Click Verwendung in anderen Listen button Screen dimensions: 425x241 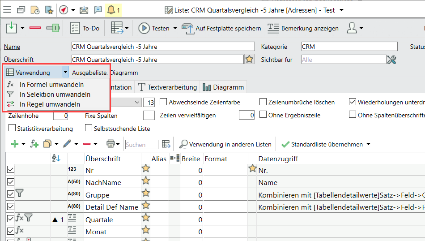(x=225, y=144)
